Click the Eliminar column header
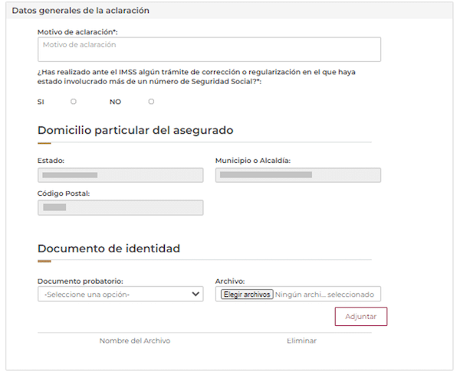Viewport: 460px width, 374px height. coord(301,340)
